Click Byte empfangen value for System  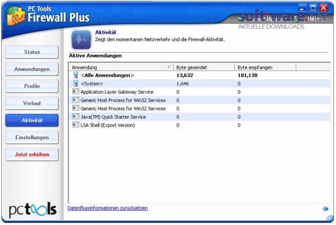tap(239, 84)
